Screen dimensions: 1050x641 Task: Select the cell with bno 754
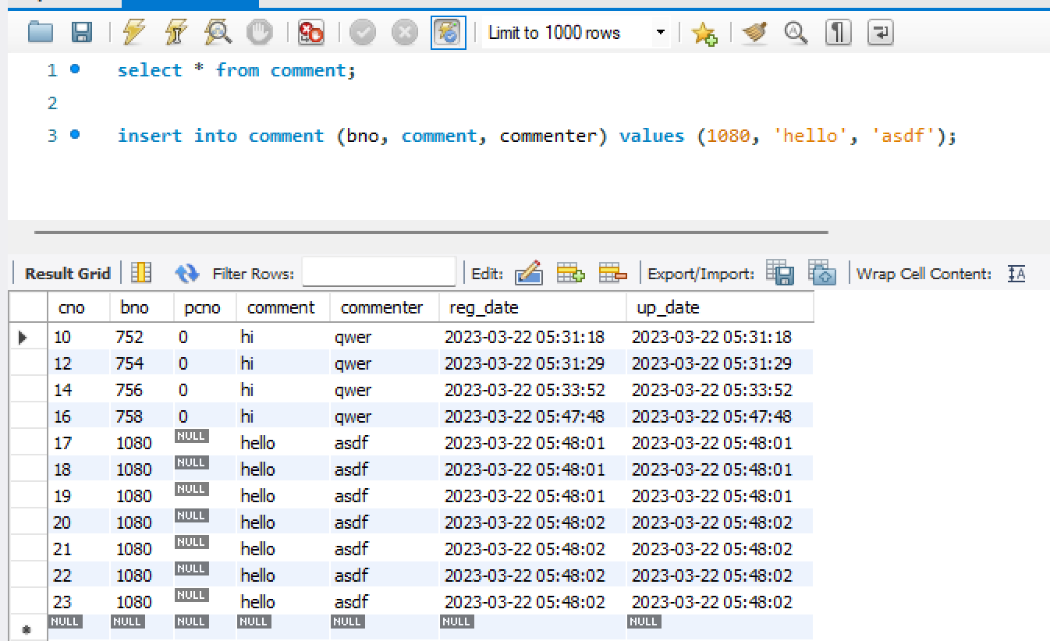141,363
